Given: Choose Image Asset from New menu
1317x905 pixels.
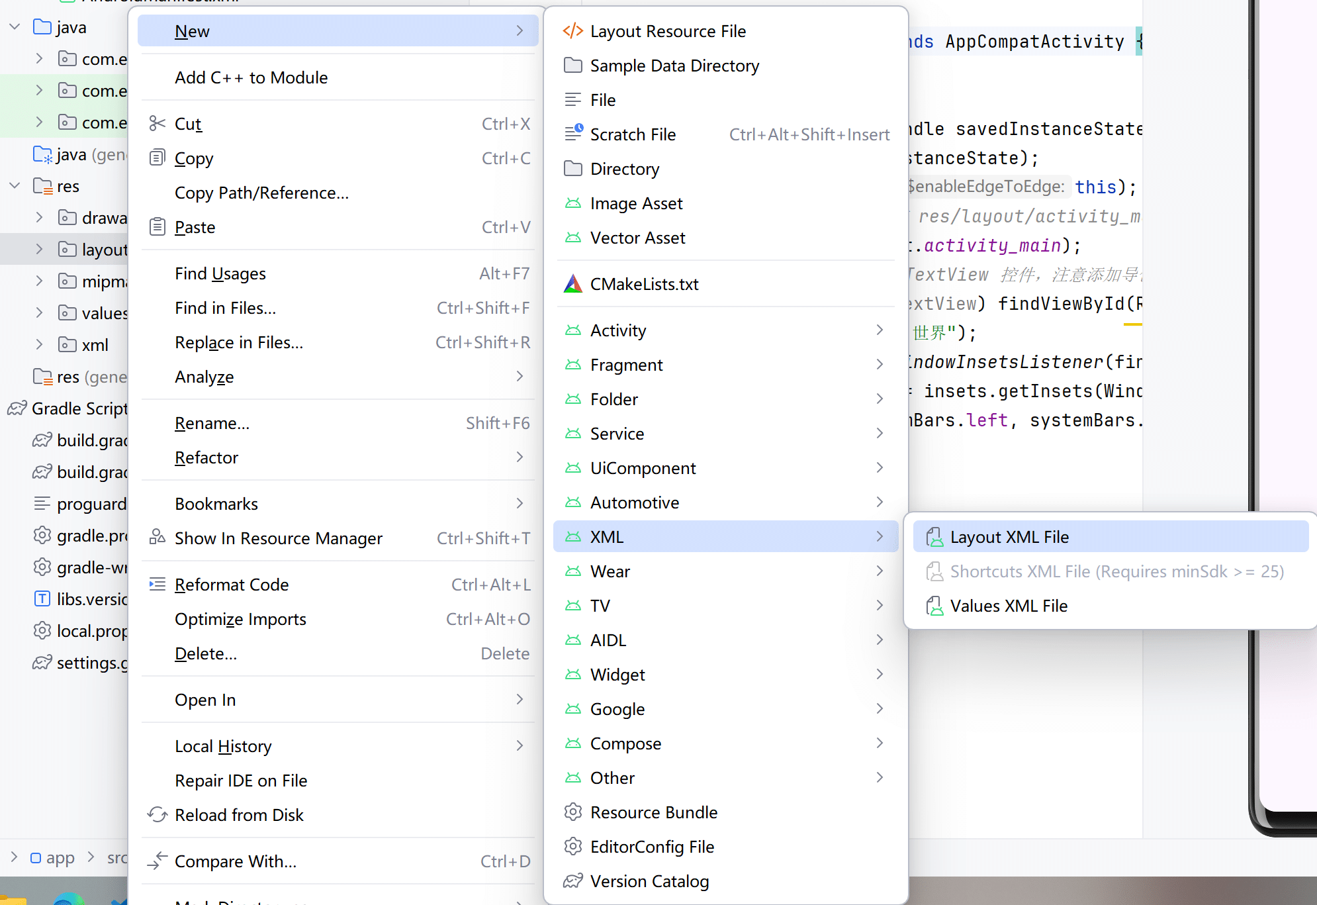Looking at the screenshot, I should pyautogui.click(x=636, y=203).
